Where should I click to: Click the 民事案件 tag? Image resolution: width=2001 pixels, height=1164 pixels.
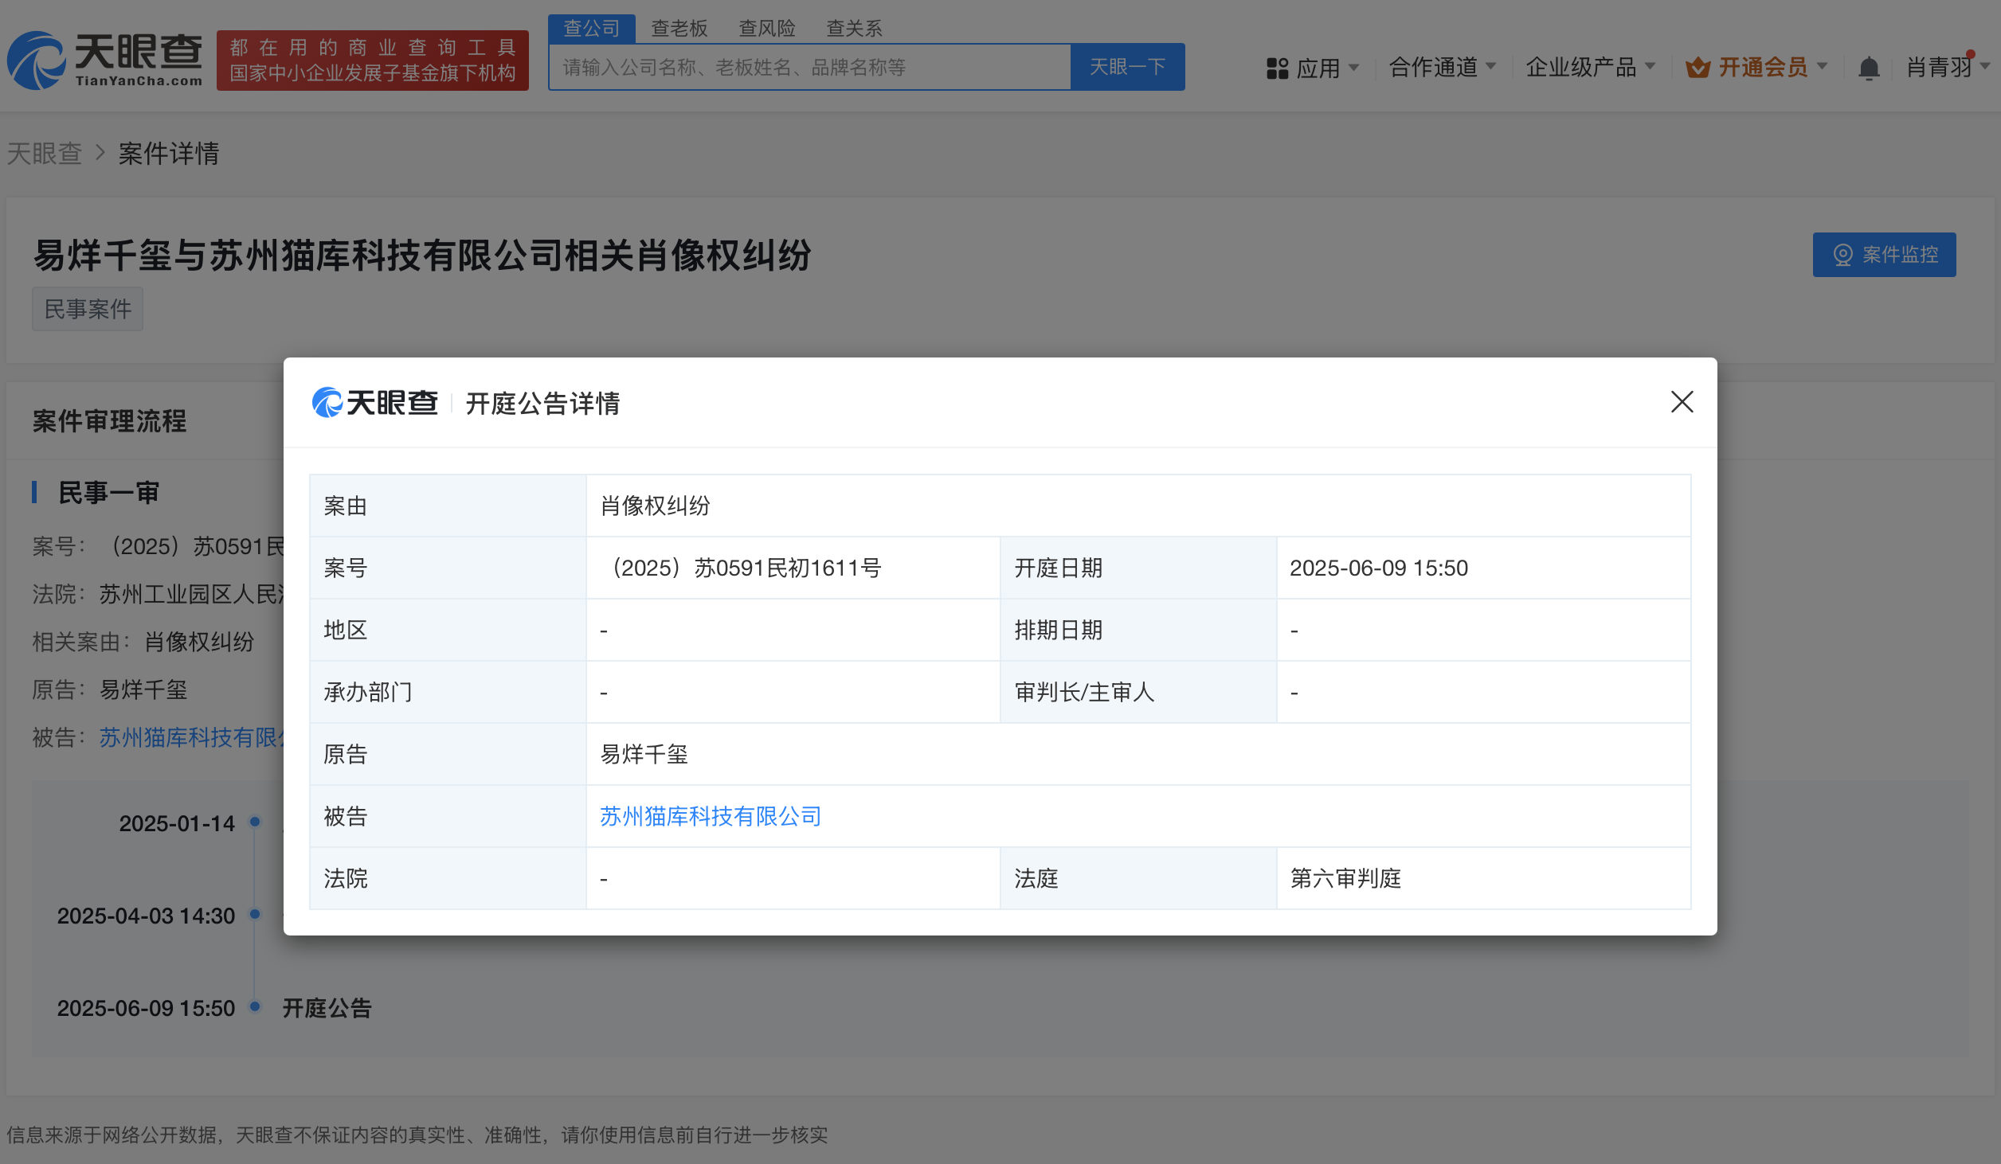(88, 309)
